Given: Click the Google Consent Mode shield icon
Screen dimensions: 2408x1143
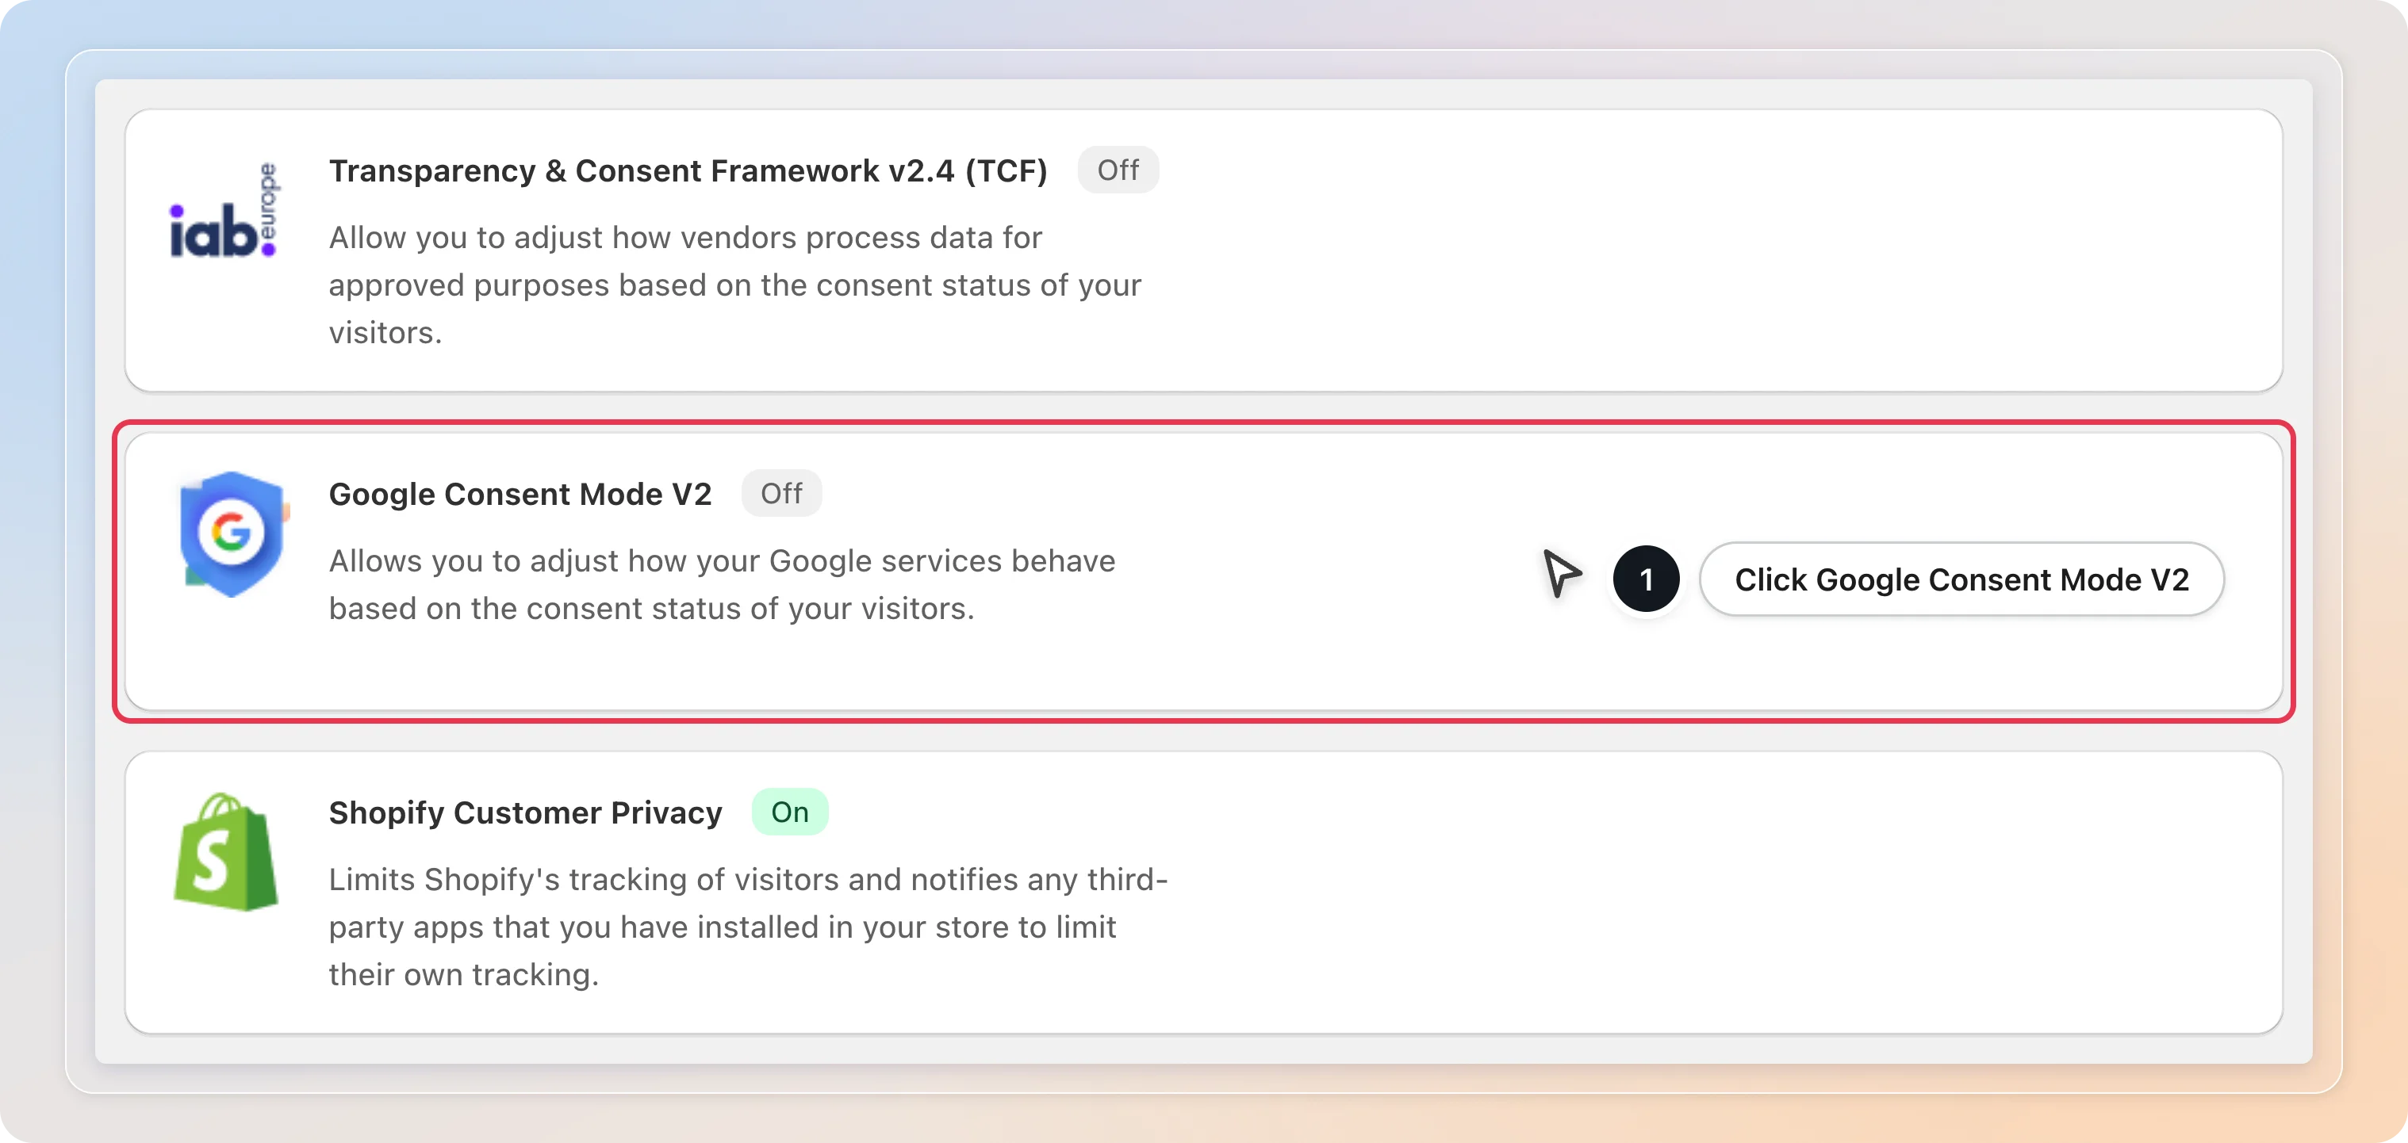Looking at the screenshot, I should tap(234, 534).
